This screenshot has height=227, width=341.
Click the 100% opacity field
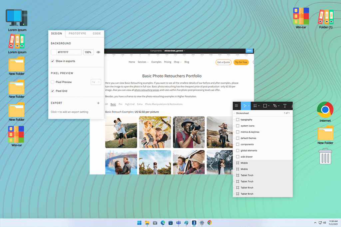[x=88, y=52]
